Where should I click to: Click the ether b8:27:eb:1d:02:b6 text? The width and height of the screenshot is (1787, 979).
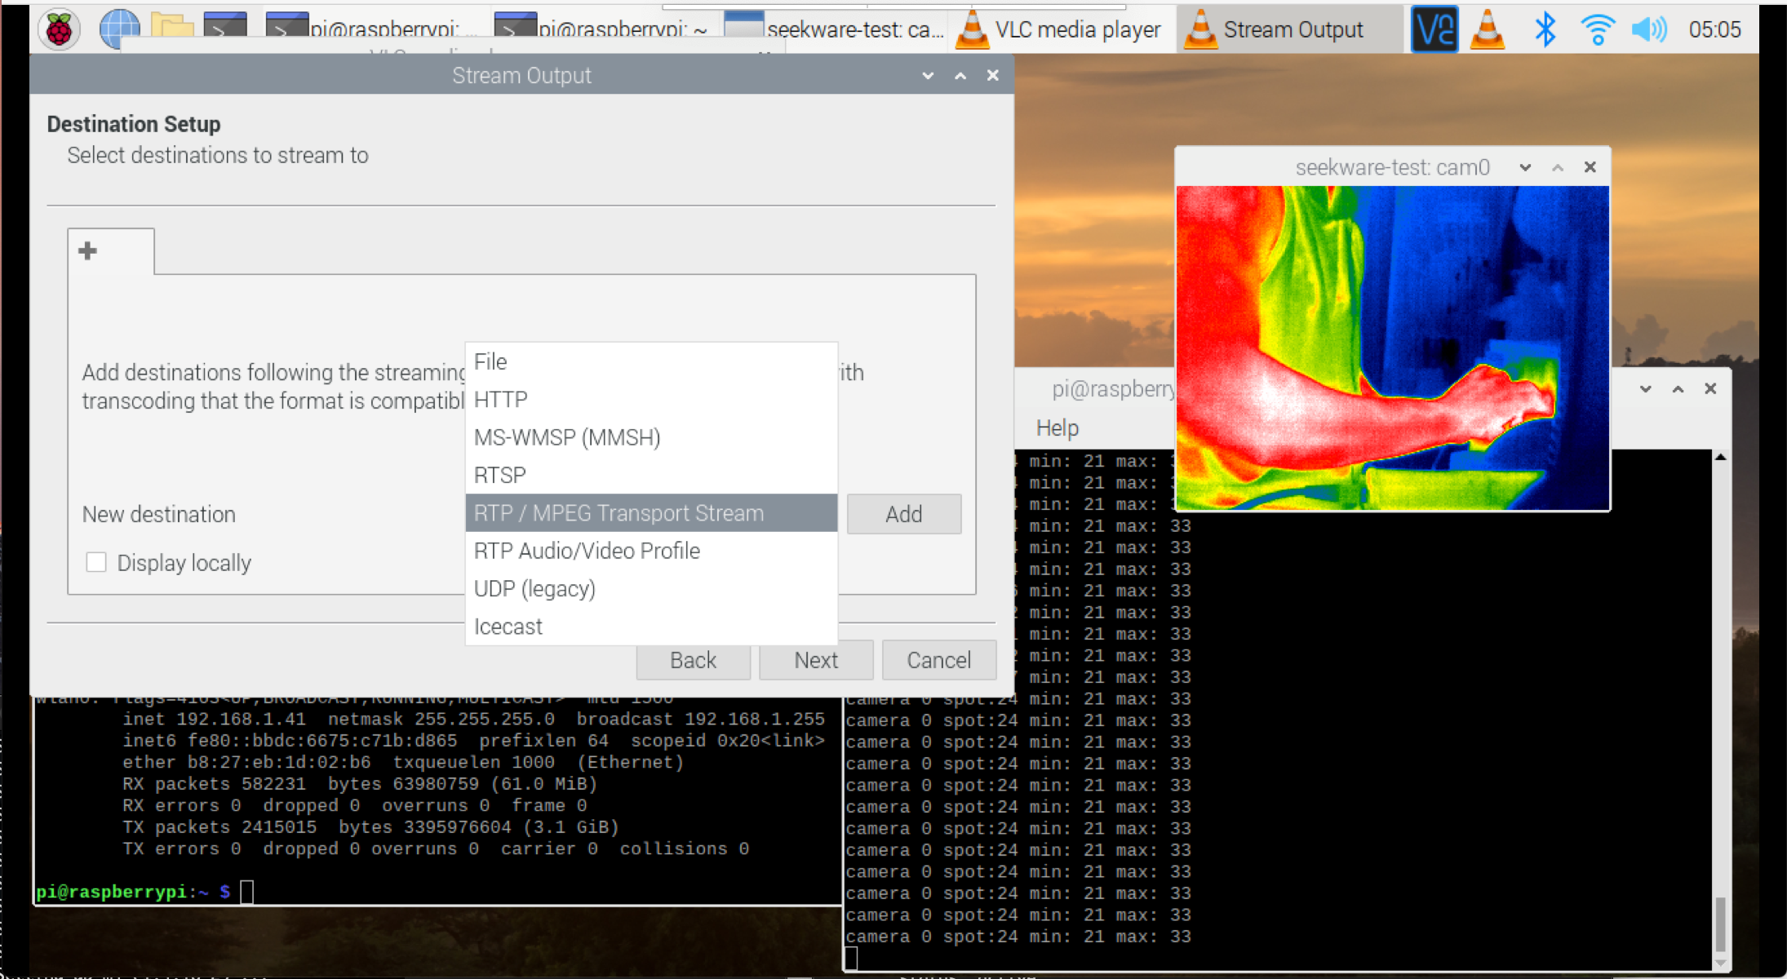pyautogui.click(x=246, y=763)
